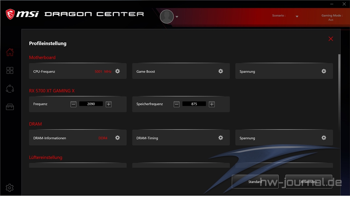
Task: Open CPU-Frequenz settings gear
Action: pos(118,71)
